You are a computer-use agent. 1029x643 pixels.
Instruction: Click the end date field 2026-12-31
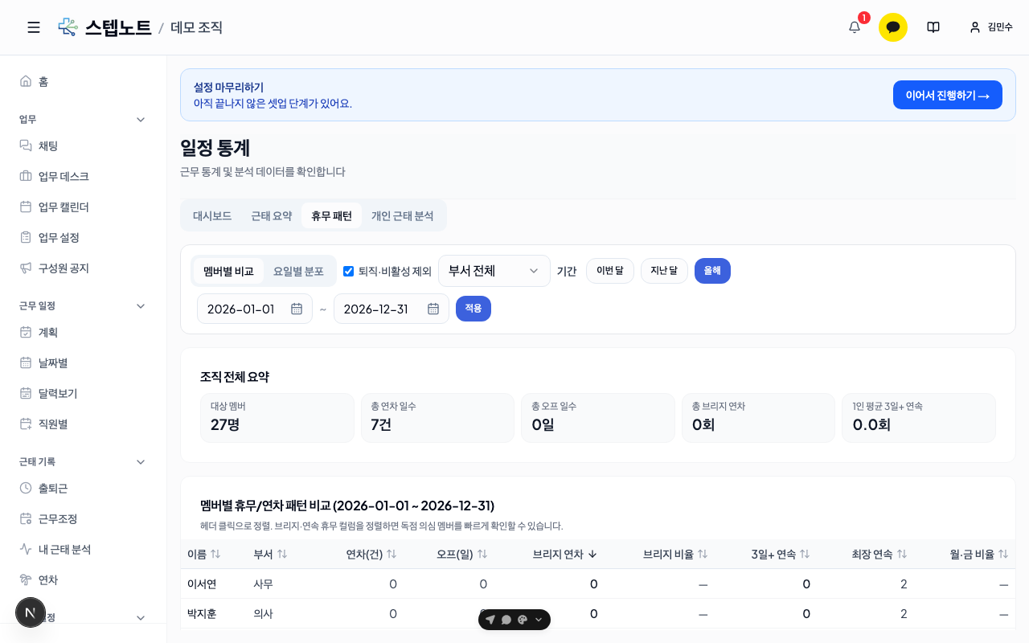(x=392, y=309)
